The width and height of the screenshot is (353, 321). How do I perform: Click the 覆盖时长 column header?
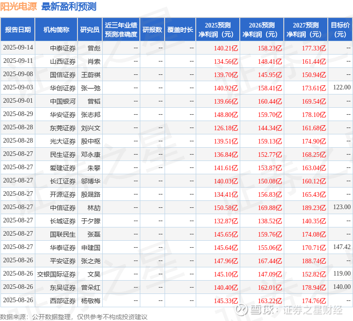click(180, 29)
